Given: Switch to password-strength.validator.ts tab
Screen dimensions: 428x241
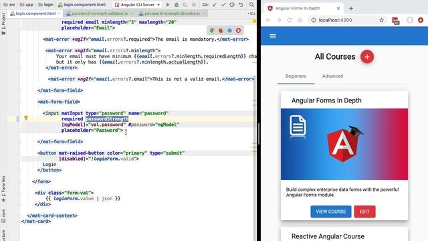Looking at the screenshot, I should pos(100,13).
